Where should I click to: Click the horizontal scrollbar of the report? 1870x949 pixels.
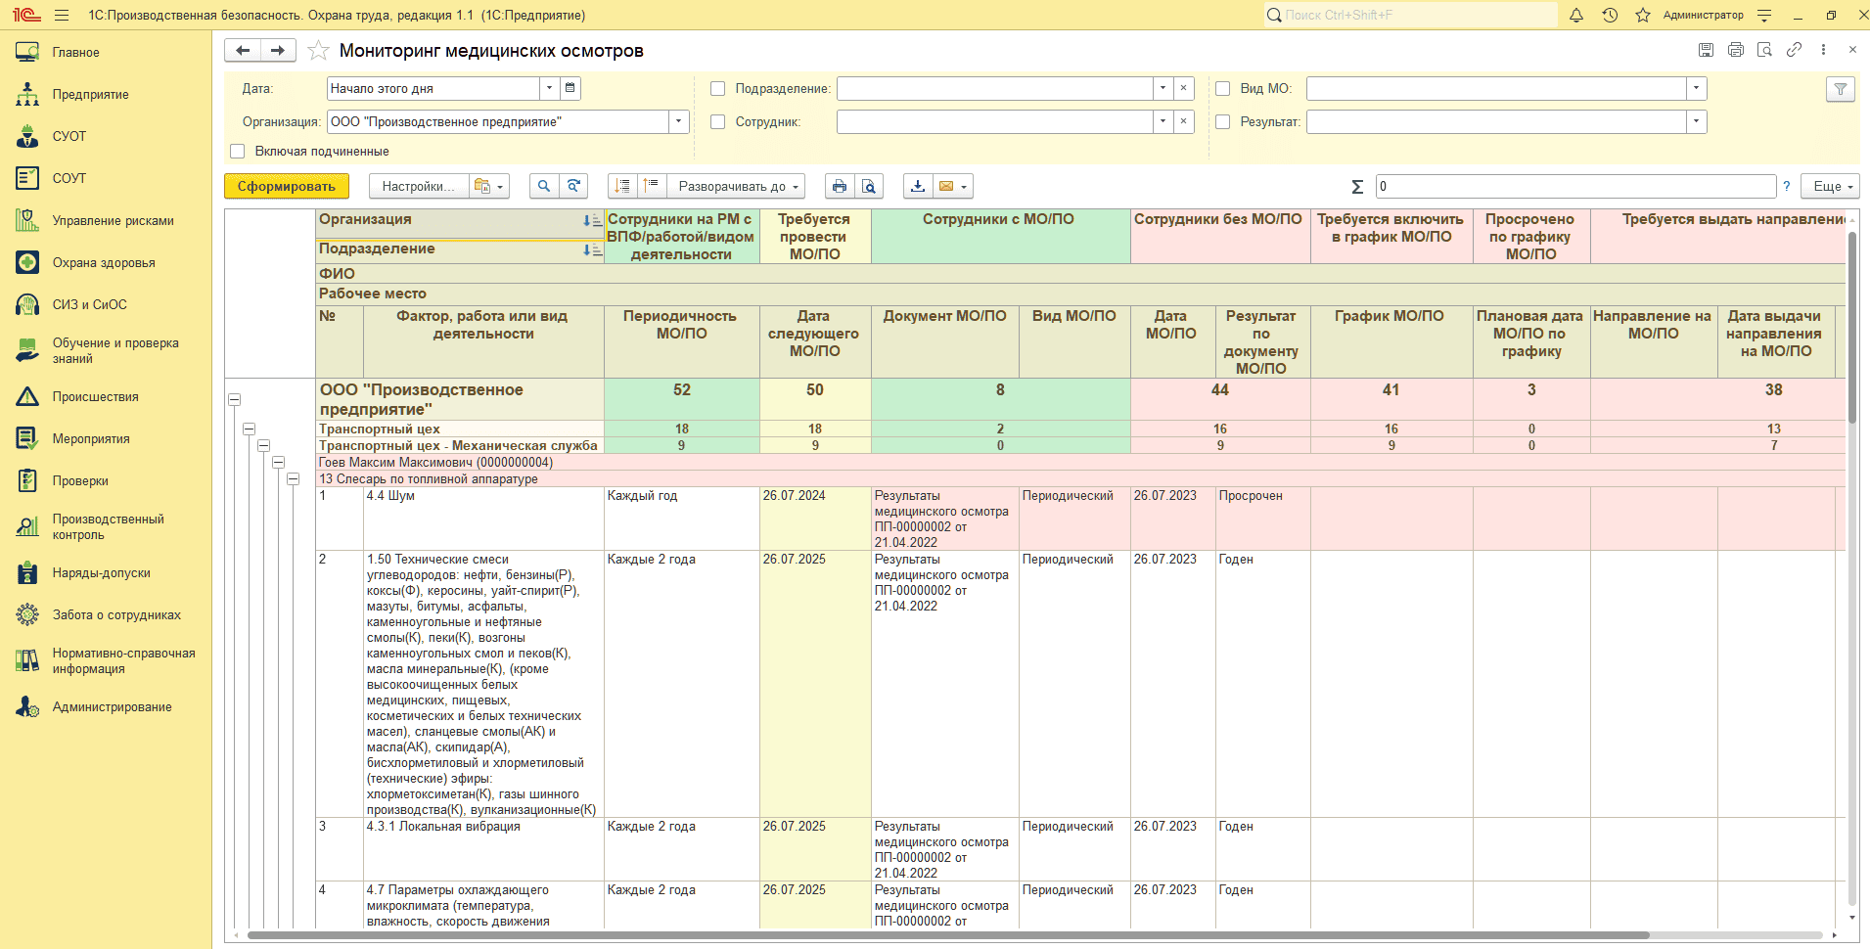947,935
